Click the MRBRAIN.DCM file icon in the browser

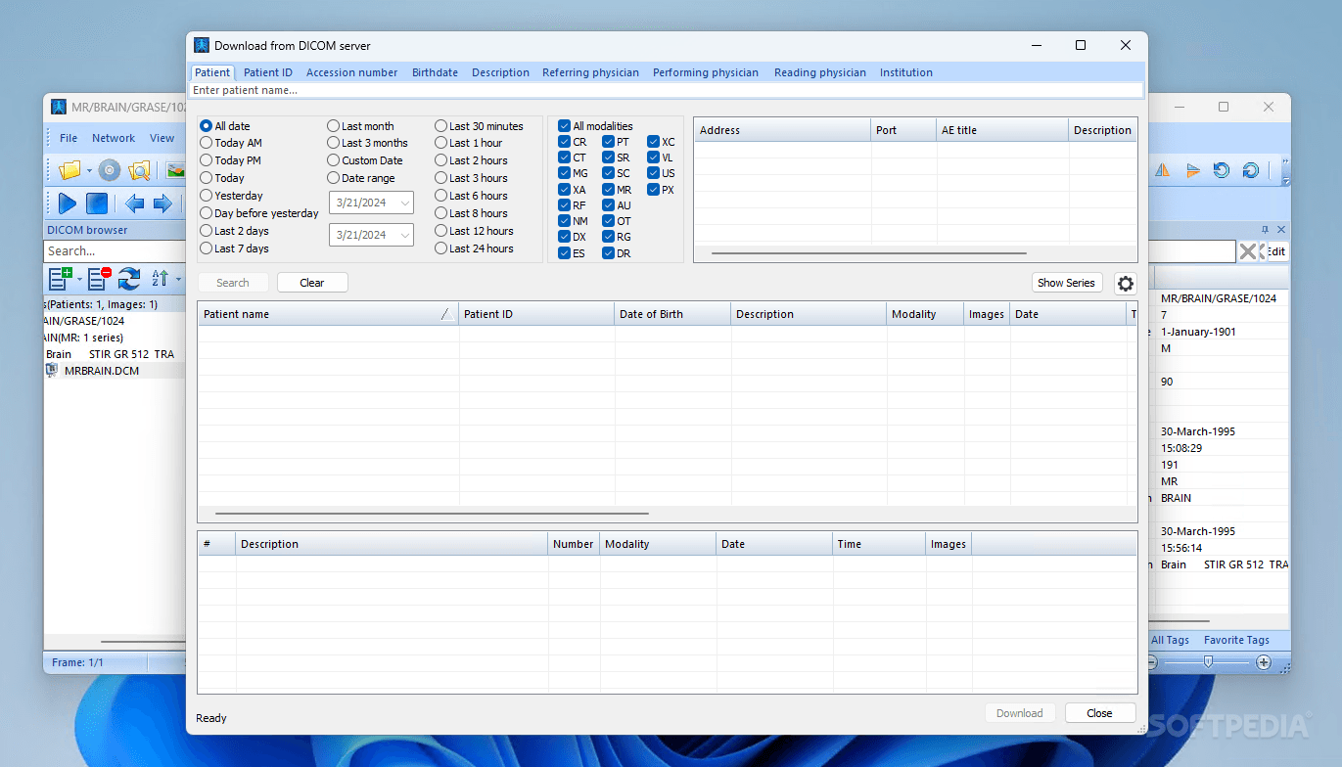point(52,371)
